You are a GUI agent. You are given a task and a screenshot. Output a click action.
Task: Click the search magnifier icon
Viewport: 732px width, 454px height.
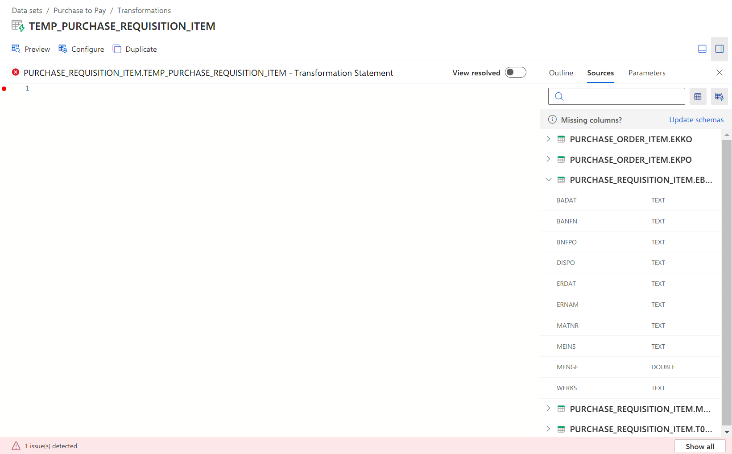(x=559, y=96)
